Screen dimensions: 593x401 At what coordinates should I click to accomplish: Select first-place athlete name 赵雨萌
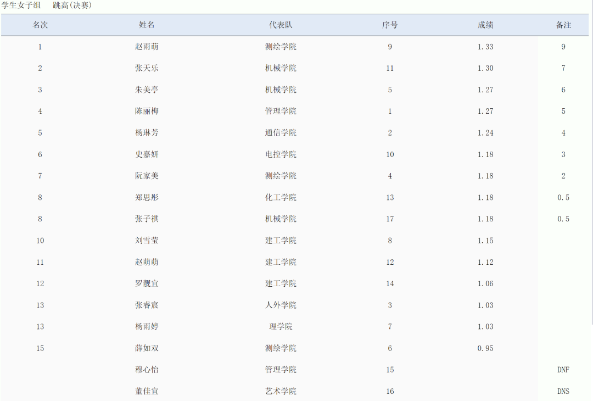pos(147,47)
